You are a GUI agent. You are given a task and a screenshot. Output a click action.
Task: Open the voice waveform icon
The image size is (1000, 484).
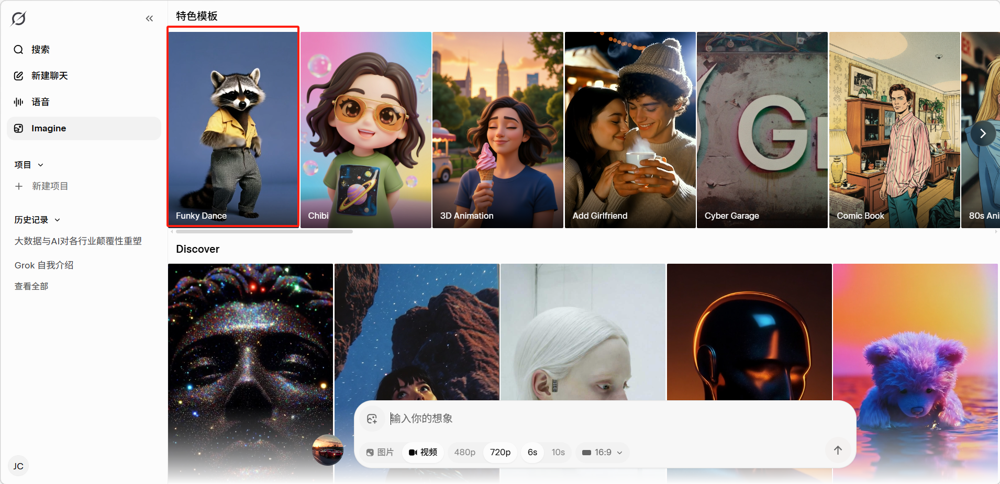pos(19,102)
